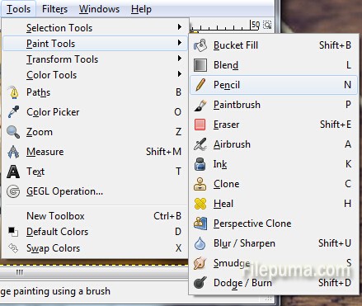Click the GEGL Operation spiral icon
This screenshot has width=362, height=306.
(x=13, y=191)
